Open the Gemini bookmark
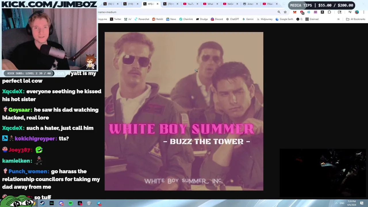 tap(248, 19)
